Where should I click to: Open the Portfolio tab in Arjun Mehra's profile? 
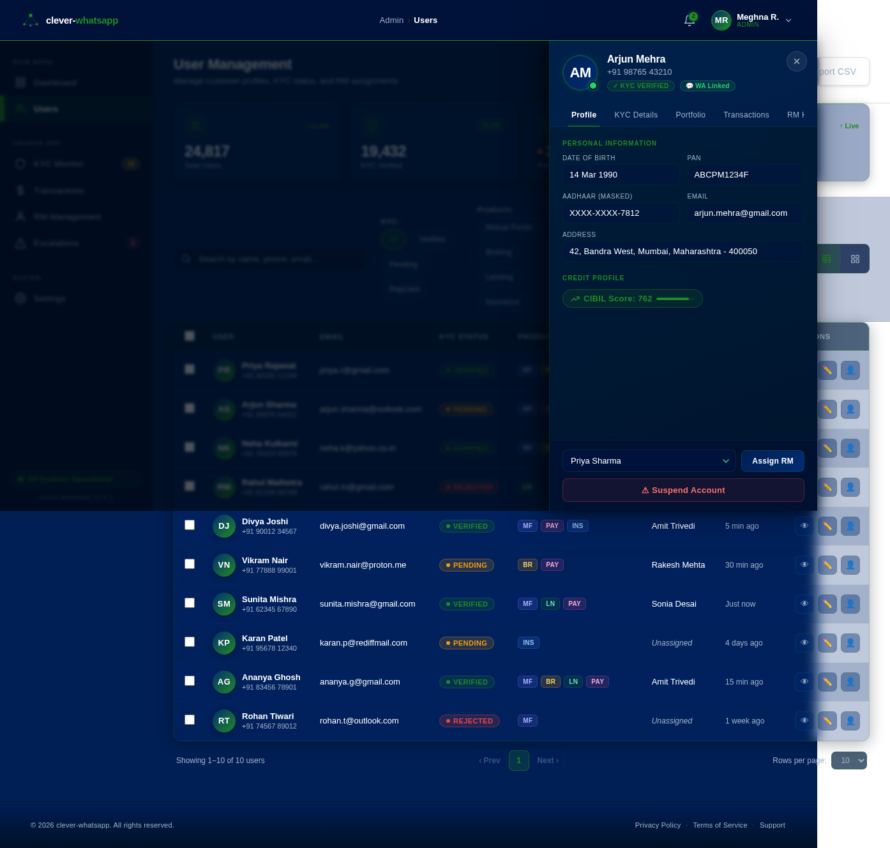[x=690, y=115]
